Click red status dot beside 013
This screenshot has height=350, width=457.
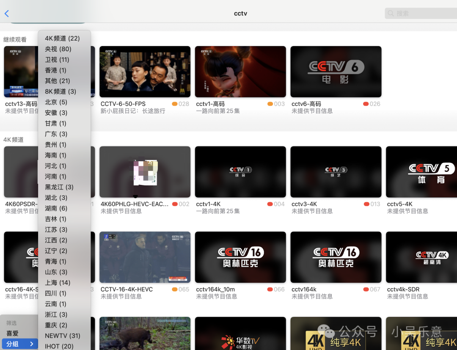(366, 204)
